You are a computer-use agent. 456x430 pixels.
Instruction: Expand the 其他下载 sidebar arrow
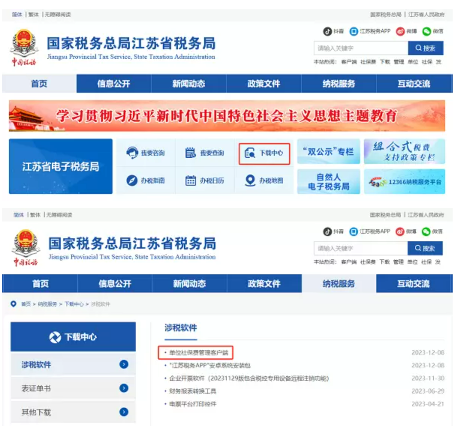click(x=124, y=412)
